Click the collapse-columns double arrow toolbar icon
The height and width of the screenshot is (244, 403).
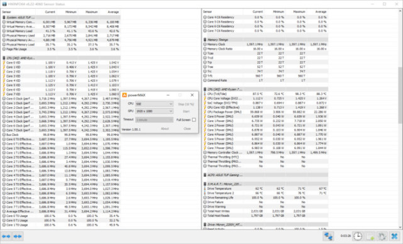(x=18, y=236)
